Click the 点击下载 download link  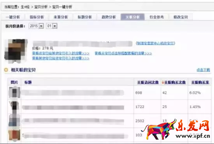[203, 70]
